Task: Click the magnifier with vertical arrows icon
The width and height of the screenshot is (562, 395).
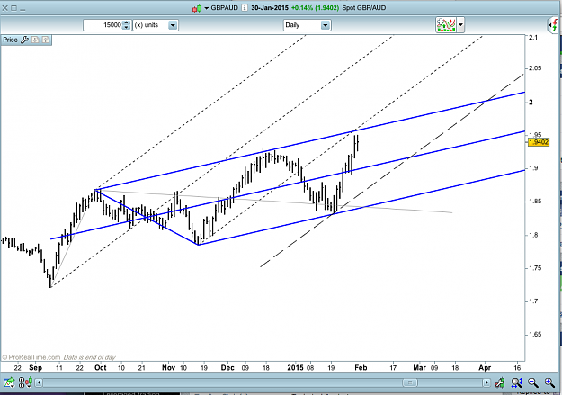Action: pyautogui.click(x=516, y=382)
